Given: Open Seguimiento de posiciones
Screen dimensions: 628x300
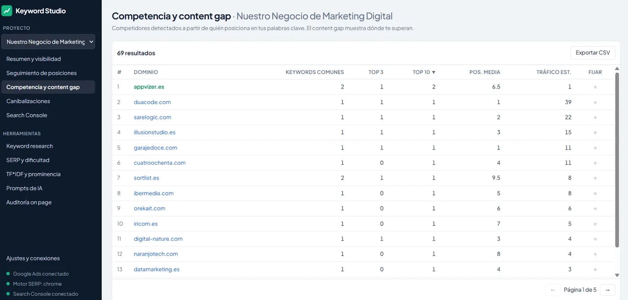Looking at the screenshot, I should coord(48,73).
